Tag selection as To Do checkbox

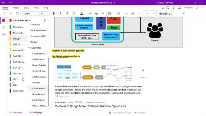pos(147,14)
